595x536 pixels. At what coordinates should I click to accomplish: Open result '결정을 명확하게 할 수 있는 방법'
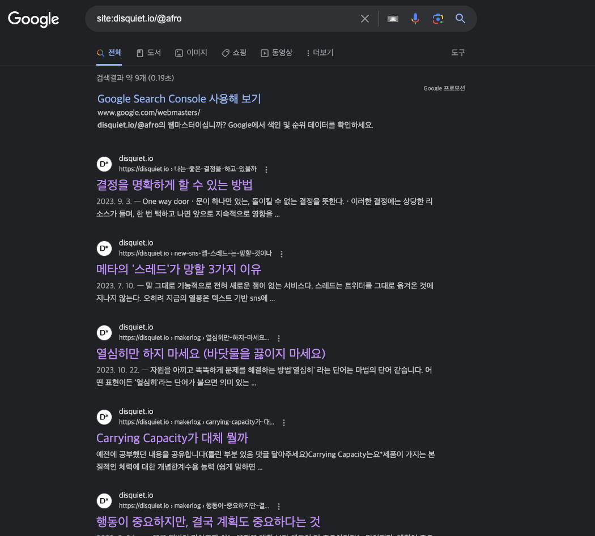click(x=174, y=185)
